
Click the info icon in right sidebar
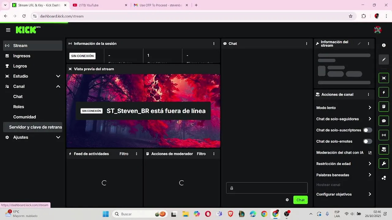tap(384, 45)
